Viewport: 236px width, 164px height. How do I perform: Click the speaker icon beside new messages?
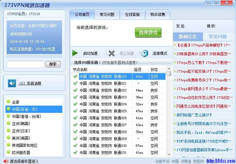pos(12,83)
